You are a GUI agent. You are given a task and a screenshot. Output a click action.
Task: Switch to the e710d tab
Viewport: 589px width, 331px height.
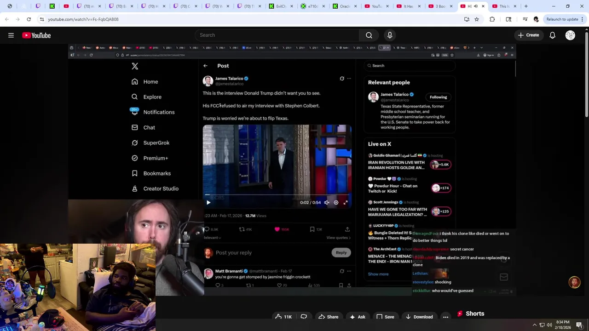(312, 6)
